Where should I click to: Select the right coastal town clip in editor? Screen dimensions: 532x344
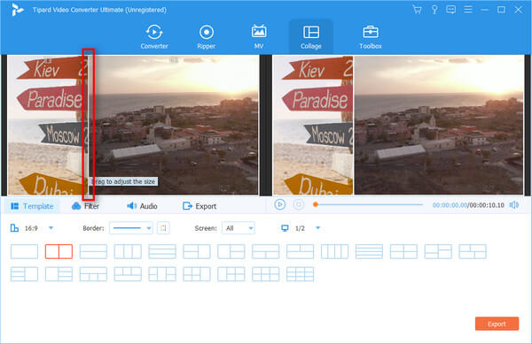pyautogui.click(x=174, y=126)
